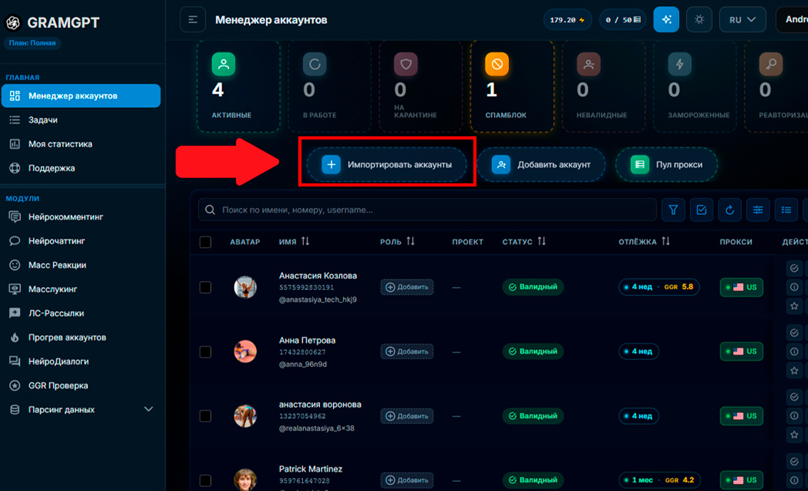Filter by the Замороженные status card
Viewport: 808px width, 491px height.
coord(695,87)
